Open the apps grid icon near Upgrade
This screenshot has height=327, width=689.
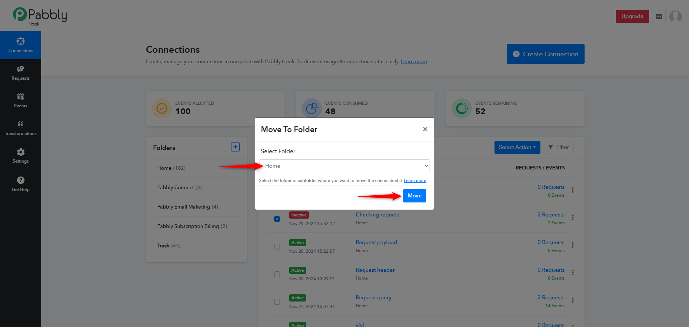(x=659, y=17)
